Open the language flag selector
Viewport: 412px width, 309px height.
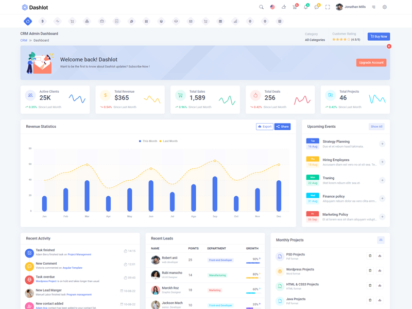(x=272, y=7)
